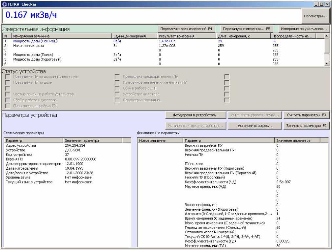Select ПУ по дозе dynamic parameter
The image size is (332, 250).
point(232,164)
